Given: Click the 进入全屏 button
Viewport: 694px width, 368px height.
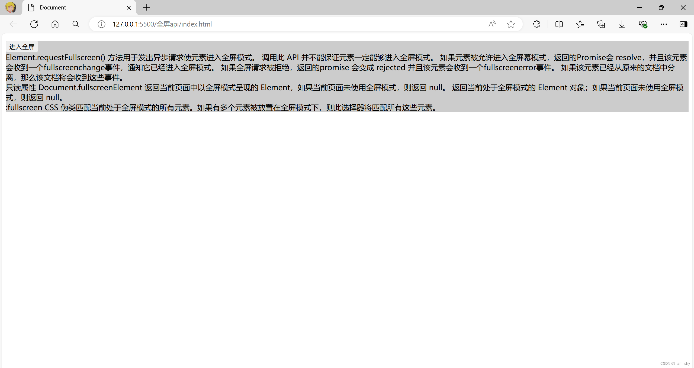Looking at the screenshot, I should (22, 47).
